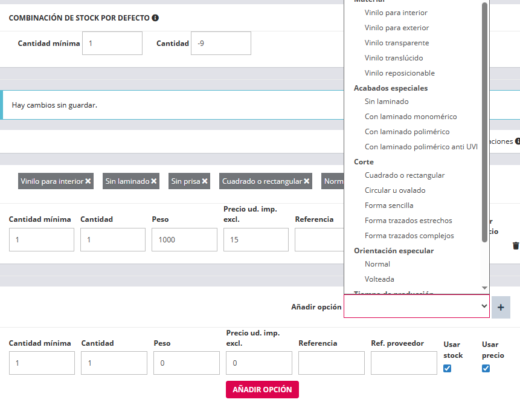
Task: Remove the 'Cuadrado o rectangular' tag
Action: click(307, 181)
